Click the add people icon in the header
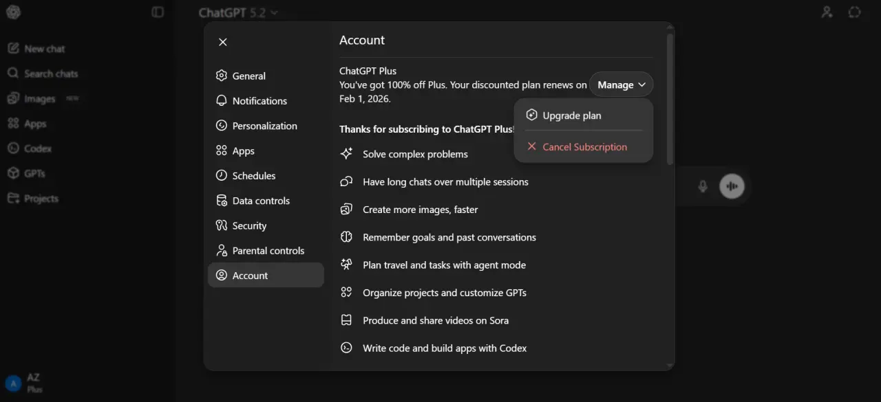The width and height of the screenshot is (881, 402). [x=827, y=12]
